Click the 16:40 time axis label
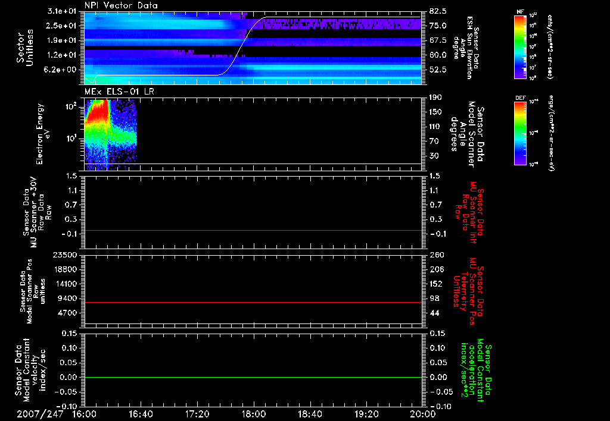610x421 pixels. coord(141,414)
